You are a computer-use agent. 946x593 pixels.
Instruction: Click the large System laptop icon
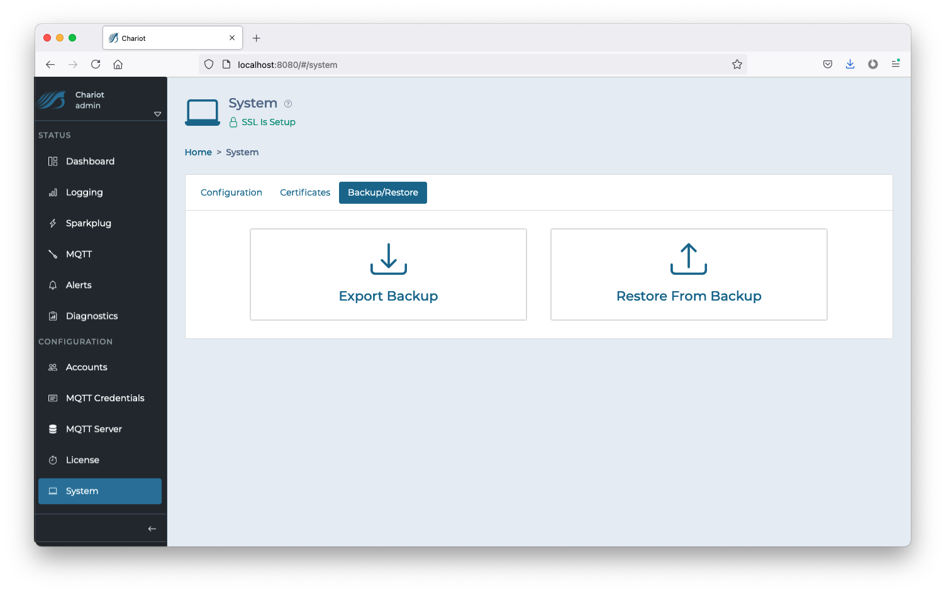tap(203, 113)
